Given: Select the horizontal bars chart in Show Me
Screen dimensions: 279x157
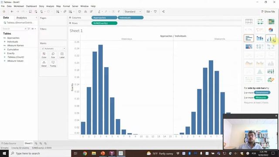Looking at the screenshot, I should click(249, 38).
